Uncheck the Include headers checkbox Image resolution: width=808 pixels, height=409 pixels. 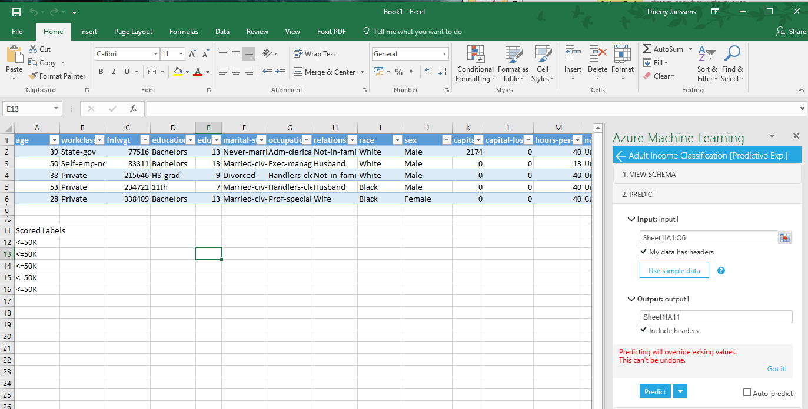(x=644, y=330)
